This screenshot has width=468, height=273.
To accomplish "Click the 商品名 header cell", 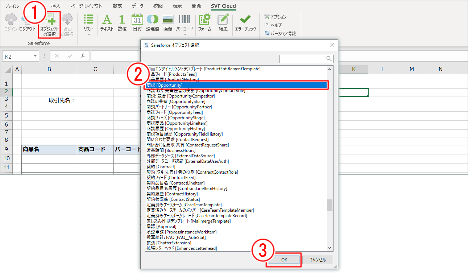I will [49, 149].
